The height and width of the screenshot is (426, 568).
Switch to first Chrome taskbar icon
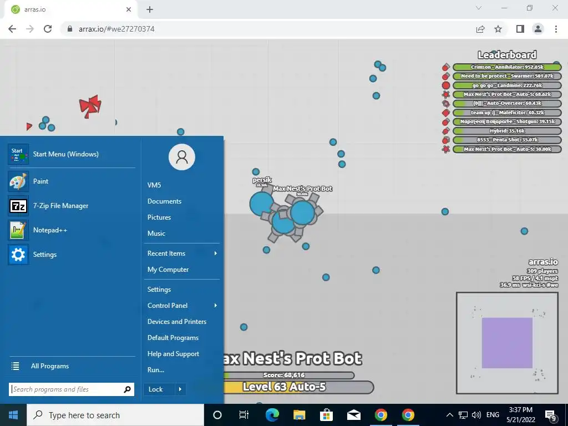[x=381, y=415]
